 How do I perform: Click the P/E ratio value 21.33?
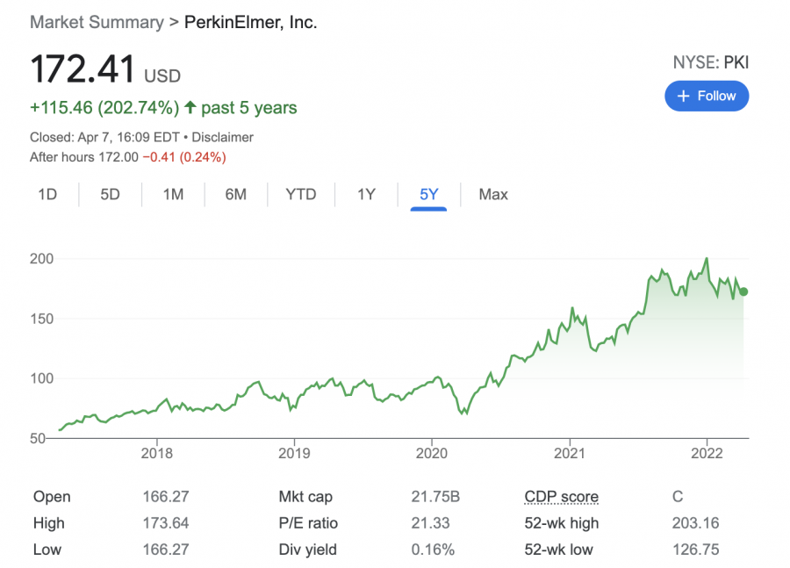(430, 522)
